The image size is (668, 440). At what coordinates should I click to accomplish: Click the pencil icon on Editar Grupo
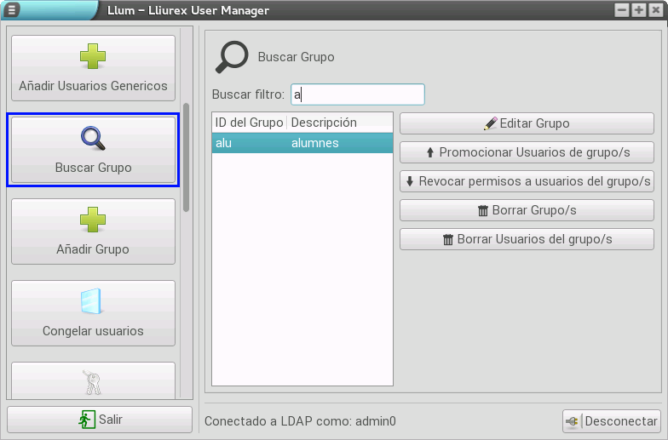tap(490, 123)
